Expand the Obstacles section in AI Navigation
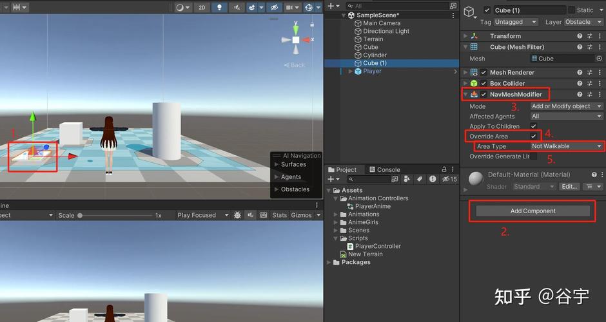This screenshot has height=322, width=606. 277,189
